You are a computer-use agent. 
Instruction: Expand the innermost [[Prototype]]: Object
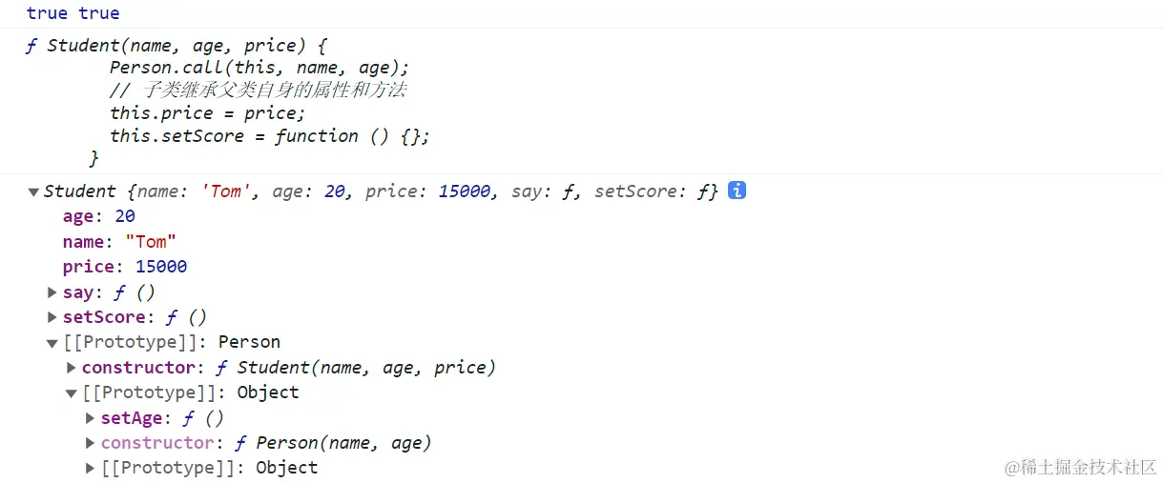[91, 468]
